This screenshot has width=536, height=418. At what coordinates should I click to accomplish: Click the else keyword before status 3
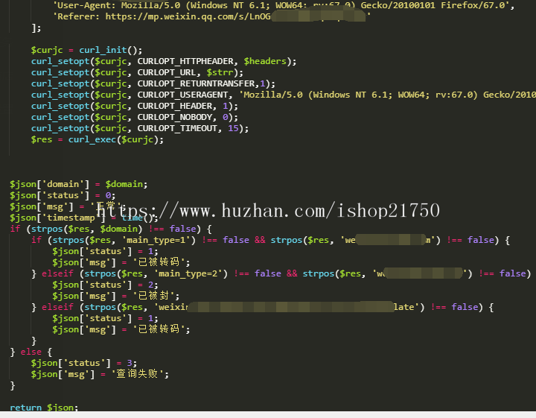tap(31, 352)
